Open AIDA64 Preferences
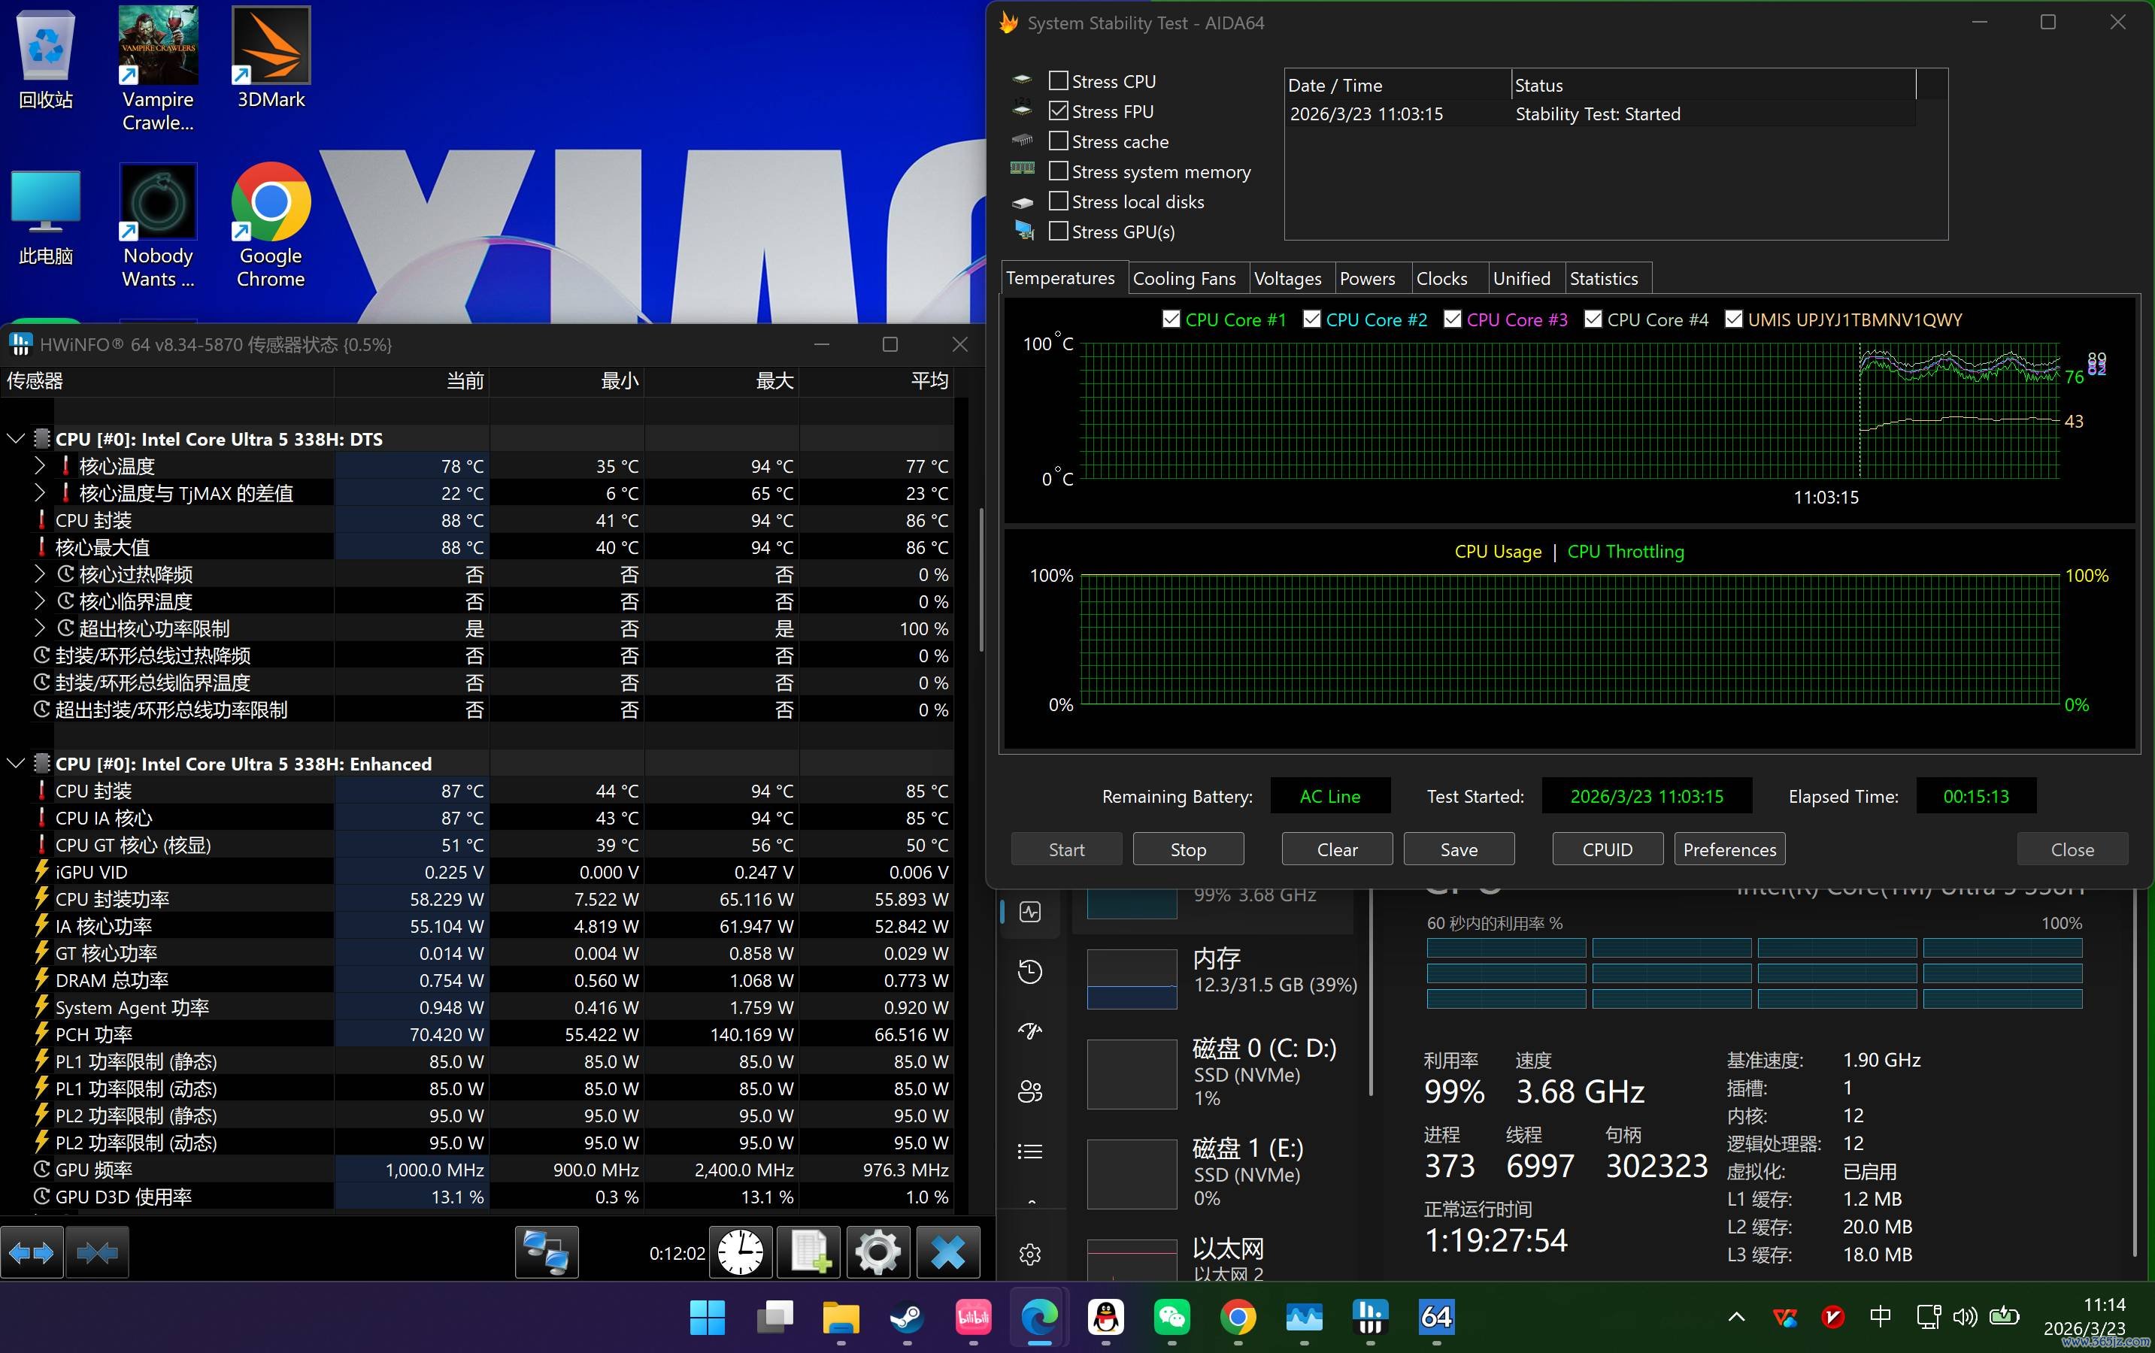 point(1729,849)
